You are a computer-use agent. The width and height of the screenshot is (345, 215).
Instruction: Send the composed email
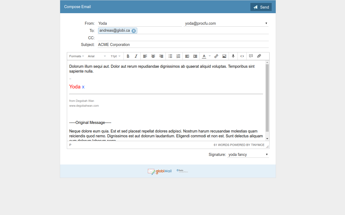tap(261, 7)
